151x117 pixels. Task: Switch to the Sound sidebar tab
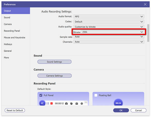coord(16,18)
